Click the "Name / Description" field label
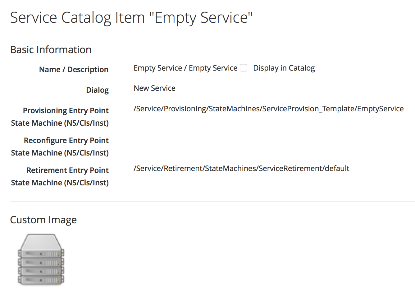 (x=74, y=70)
